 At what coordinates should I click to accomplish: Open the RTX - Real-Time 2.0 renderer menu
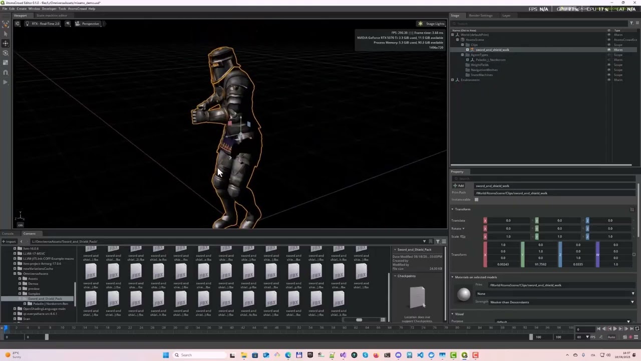[x=43, y=24]
